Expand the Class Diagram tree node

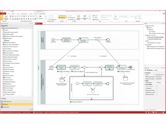[x=3, y=49]
